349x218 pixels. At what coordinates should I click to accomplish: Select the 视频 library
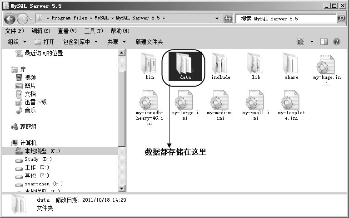click(x=26, y=78)
